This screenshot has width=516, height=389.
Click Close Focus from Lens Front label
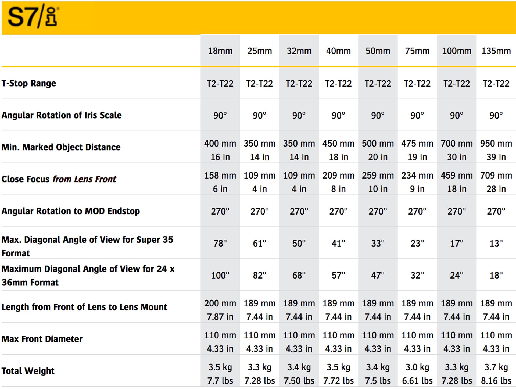(59, 179)
